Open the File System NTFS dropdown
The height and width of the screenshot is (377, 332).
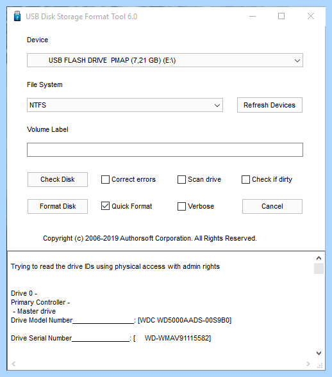click(x=125, y=105)
